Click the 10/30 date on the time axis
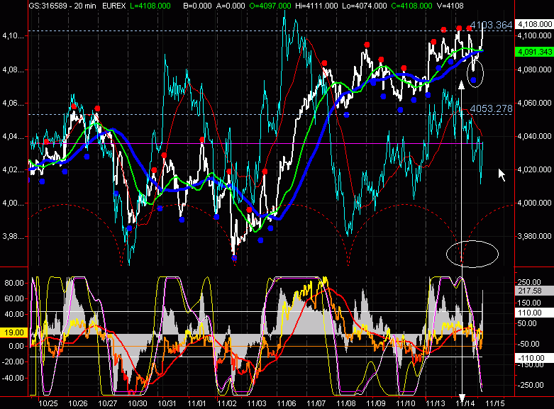 pyautogui.click(x=138, y=403)
